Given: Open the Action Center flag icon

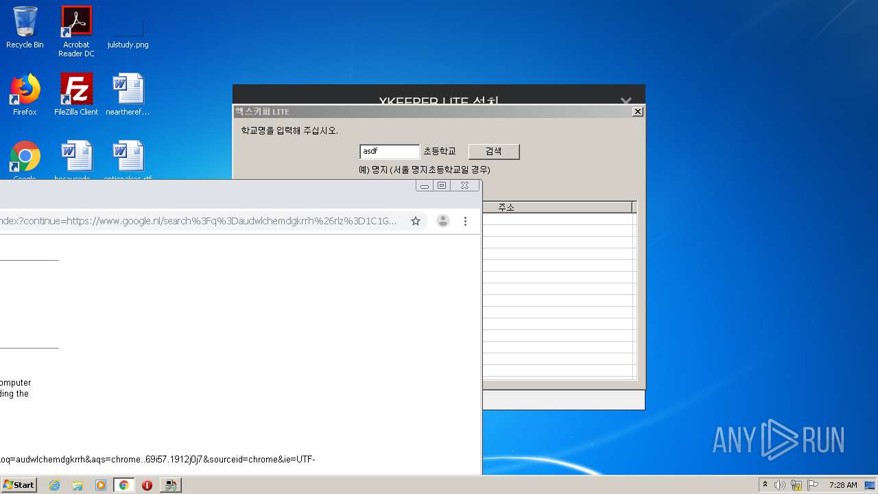Looking at the screenshot, I should (813, 485).
